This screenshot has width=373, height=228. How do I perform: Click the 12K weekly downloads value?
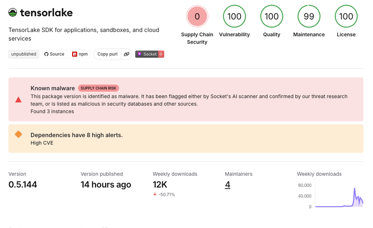coord(160,185)
